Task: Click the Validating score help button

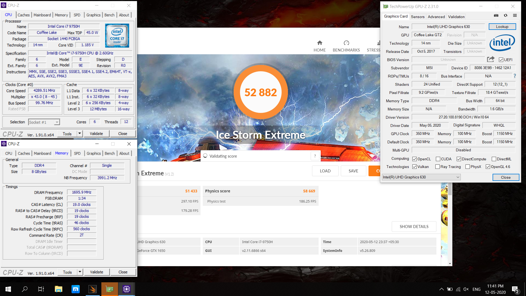Action: click(315, 156)
